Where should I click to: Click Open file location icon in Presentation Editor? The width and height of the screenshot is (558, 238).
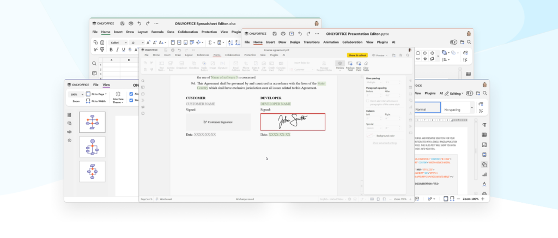pyautogui.click(x=462, y=42)
